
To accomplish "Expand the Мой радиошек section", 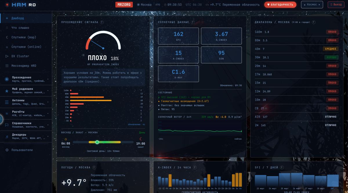I will click(x=26, y=91).
